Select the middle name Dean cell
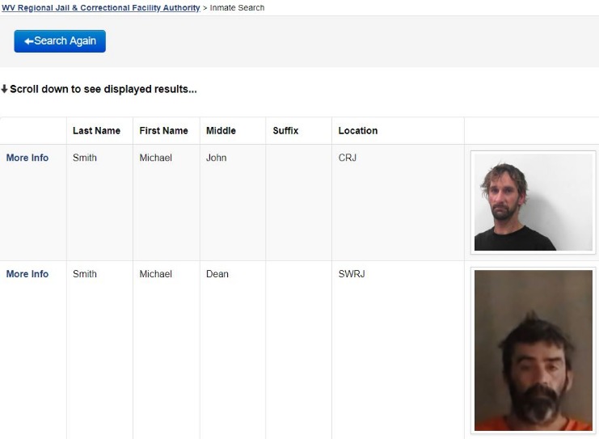This screenshot has height=439, width=599. (x=217, y=274)
